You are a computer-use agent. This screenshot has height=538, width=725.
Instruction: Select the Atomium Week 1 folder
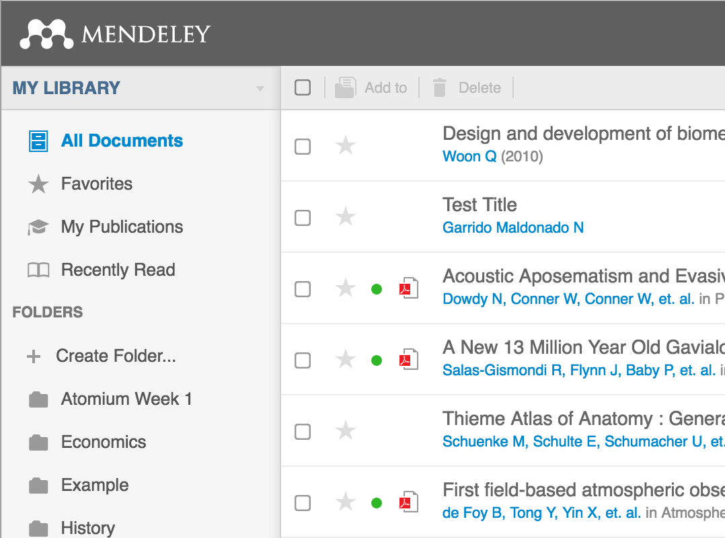coord(126,399)
